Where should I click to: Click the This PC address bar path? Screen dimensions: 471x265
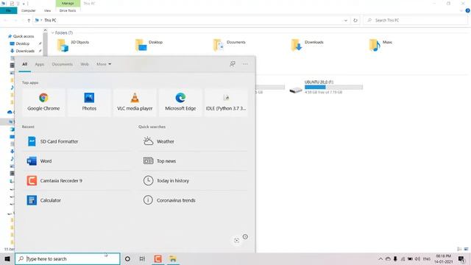[50, 21]
